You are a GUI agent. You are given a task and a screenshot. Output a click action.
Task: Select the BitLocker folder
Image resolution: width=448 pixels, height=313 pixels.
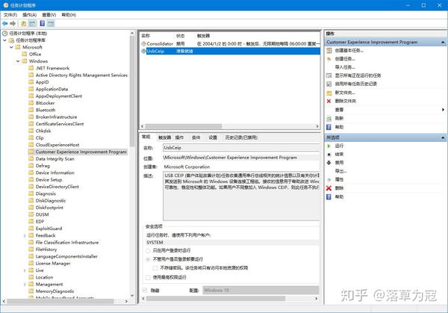[45, 103]
